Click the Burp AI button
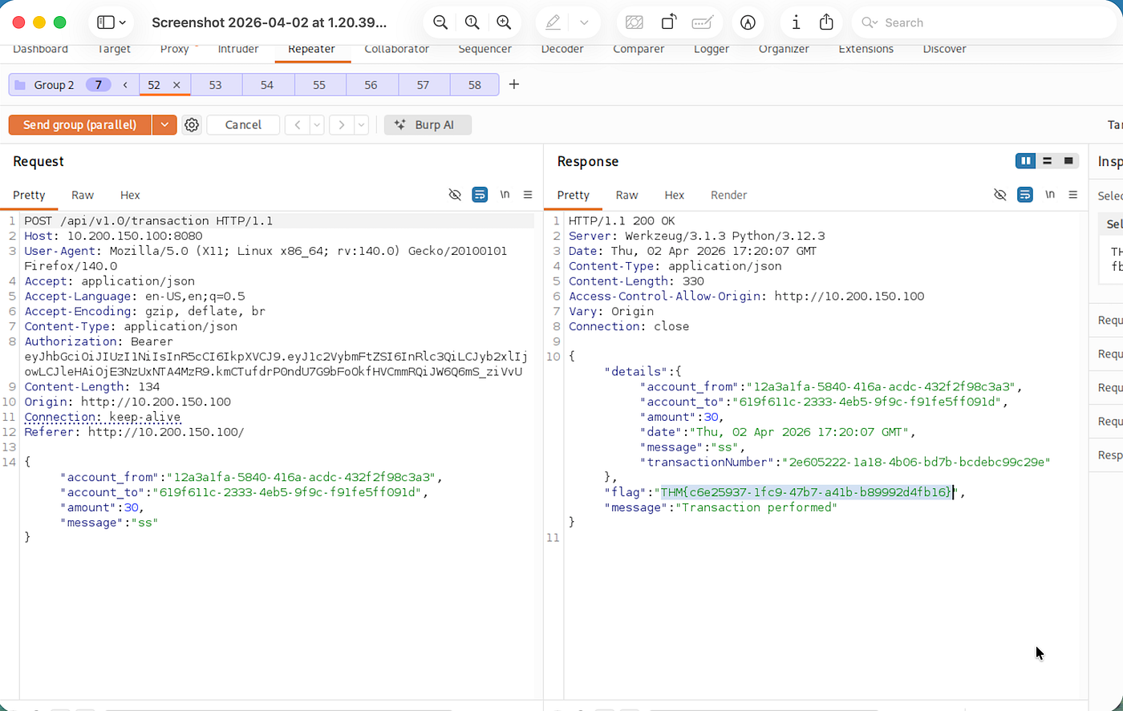The height and width of the screenshot is (711, 1123). 428,124
